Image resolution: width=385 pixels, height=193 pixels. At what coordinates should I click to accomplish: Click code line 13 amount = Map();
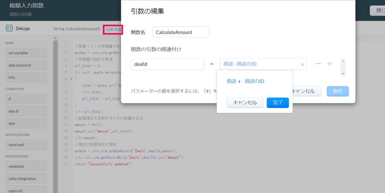[89, 125]
